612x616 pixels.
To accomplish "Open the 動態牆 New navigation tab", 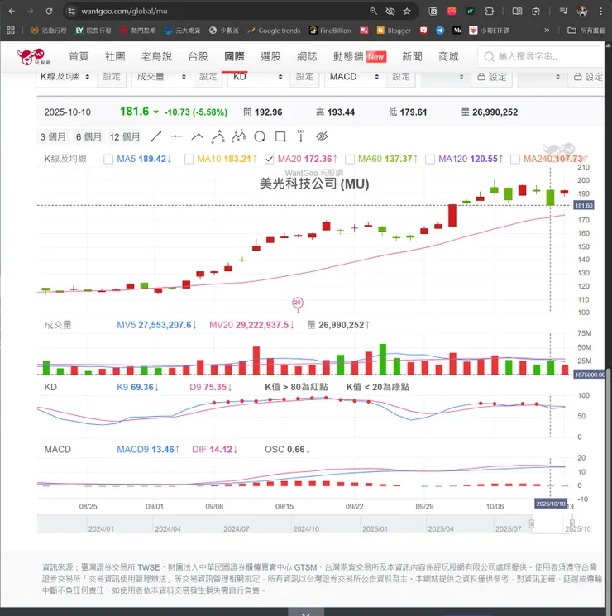I will (360, 56).
